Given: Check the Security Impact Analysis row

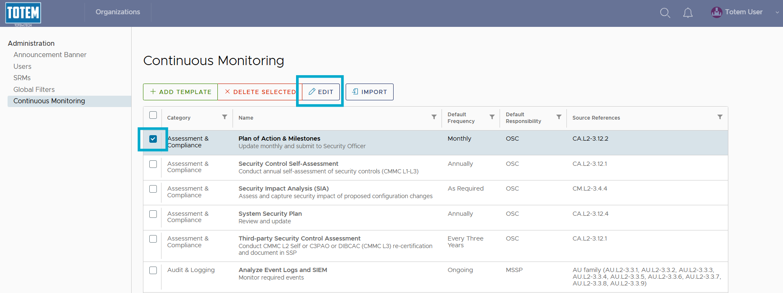Looking at the screenshot, I should tap(153, 189).
